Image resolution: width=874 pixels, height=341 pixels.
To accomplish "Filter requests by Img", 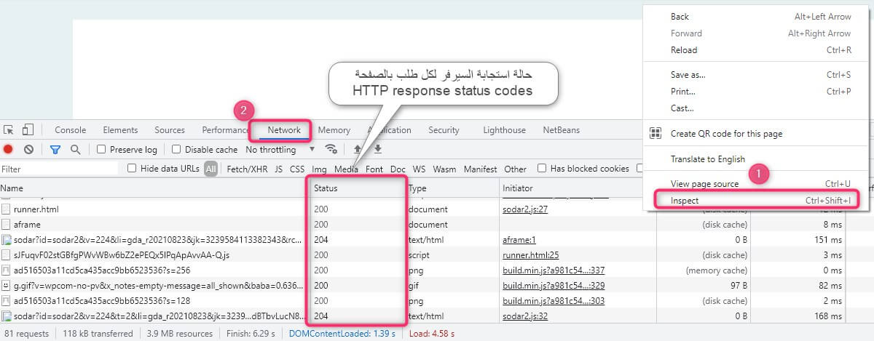I will [319, 169].
